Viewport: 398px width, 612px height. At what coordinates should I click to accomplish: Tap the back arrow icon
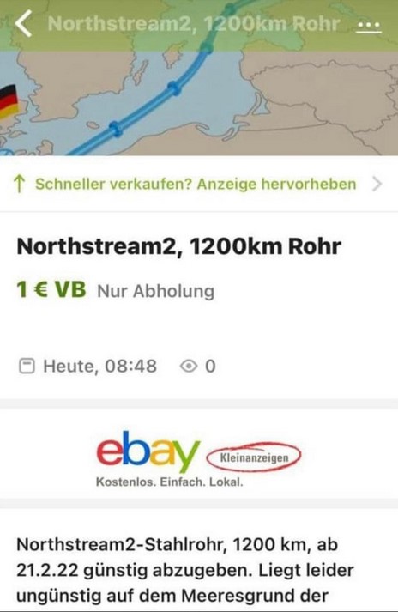(x=23, y=23)
